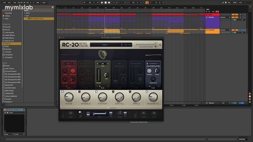Stop playback with the transport Stop button
The image size is (253, 142).
point(106,3)
